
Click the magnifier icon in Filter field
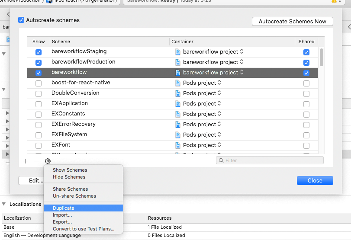221,160
